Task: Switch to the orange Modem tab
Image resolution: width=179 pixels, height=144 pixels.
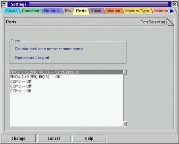Action: coord(113,11)
